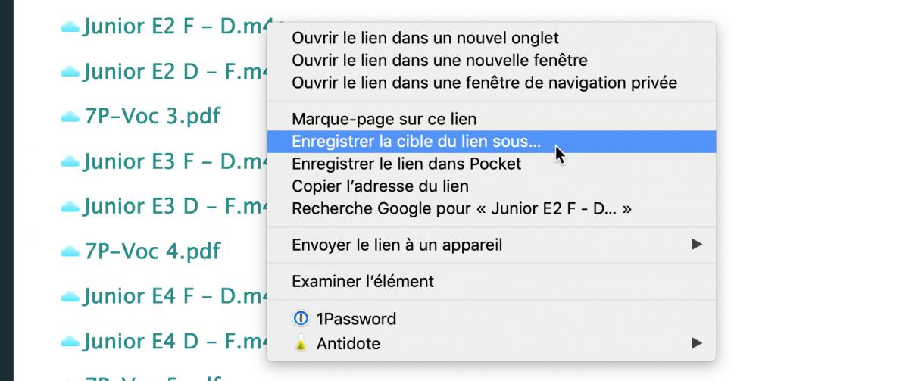909x381 pixels.
Task: Click the Antidote flask icon
Action: pos(301,344)
